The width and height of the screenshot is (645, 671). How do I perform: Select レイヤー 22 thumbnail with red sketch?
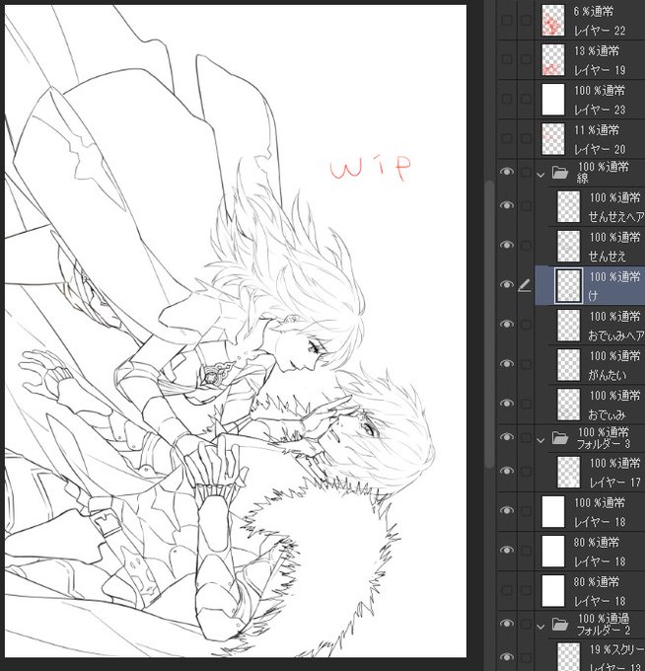[x=553, y=20]
